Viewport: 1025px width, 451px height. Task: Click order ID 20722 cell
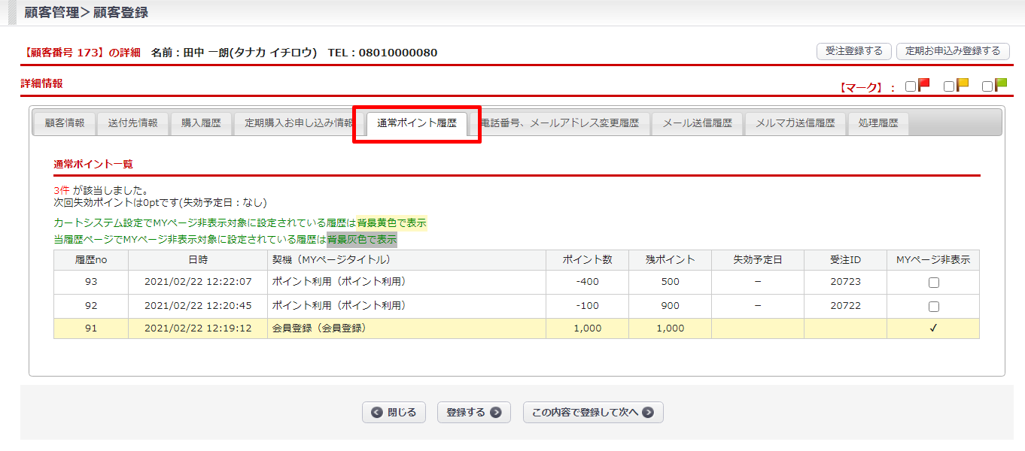(846, 306)
